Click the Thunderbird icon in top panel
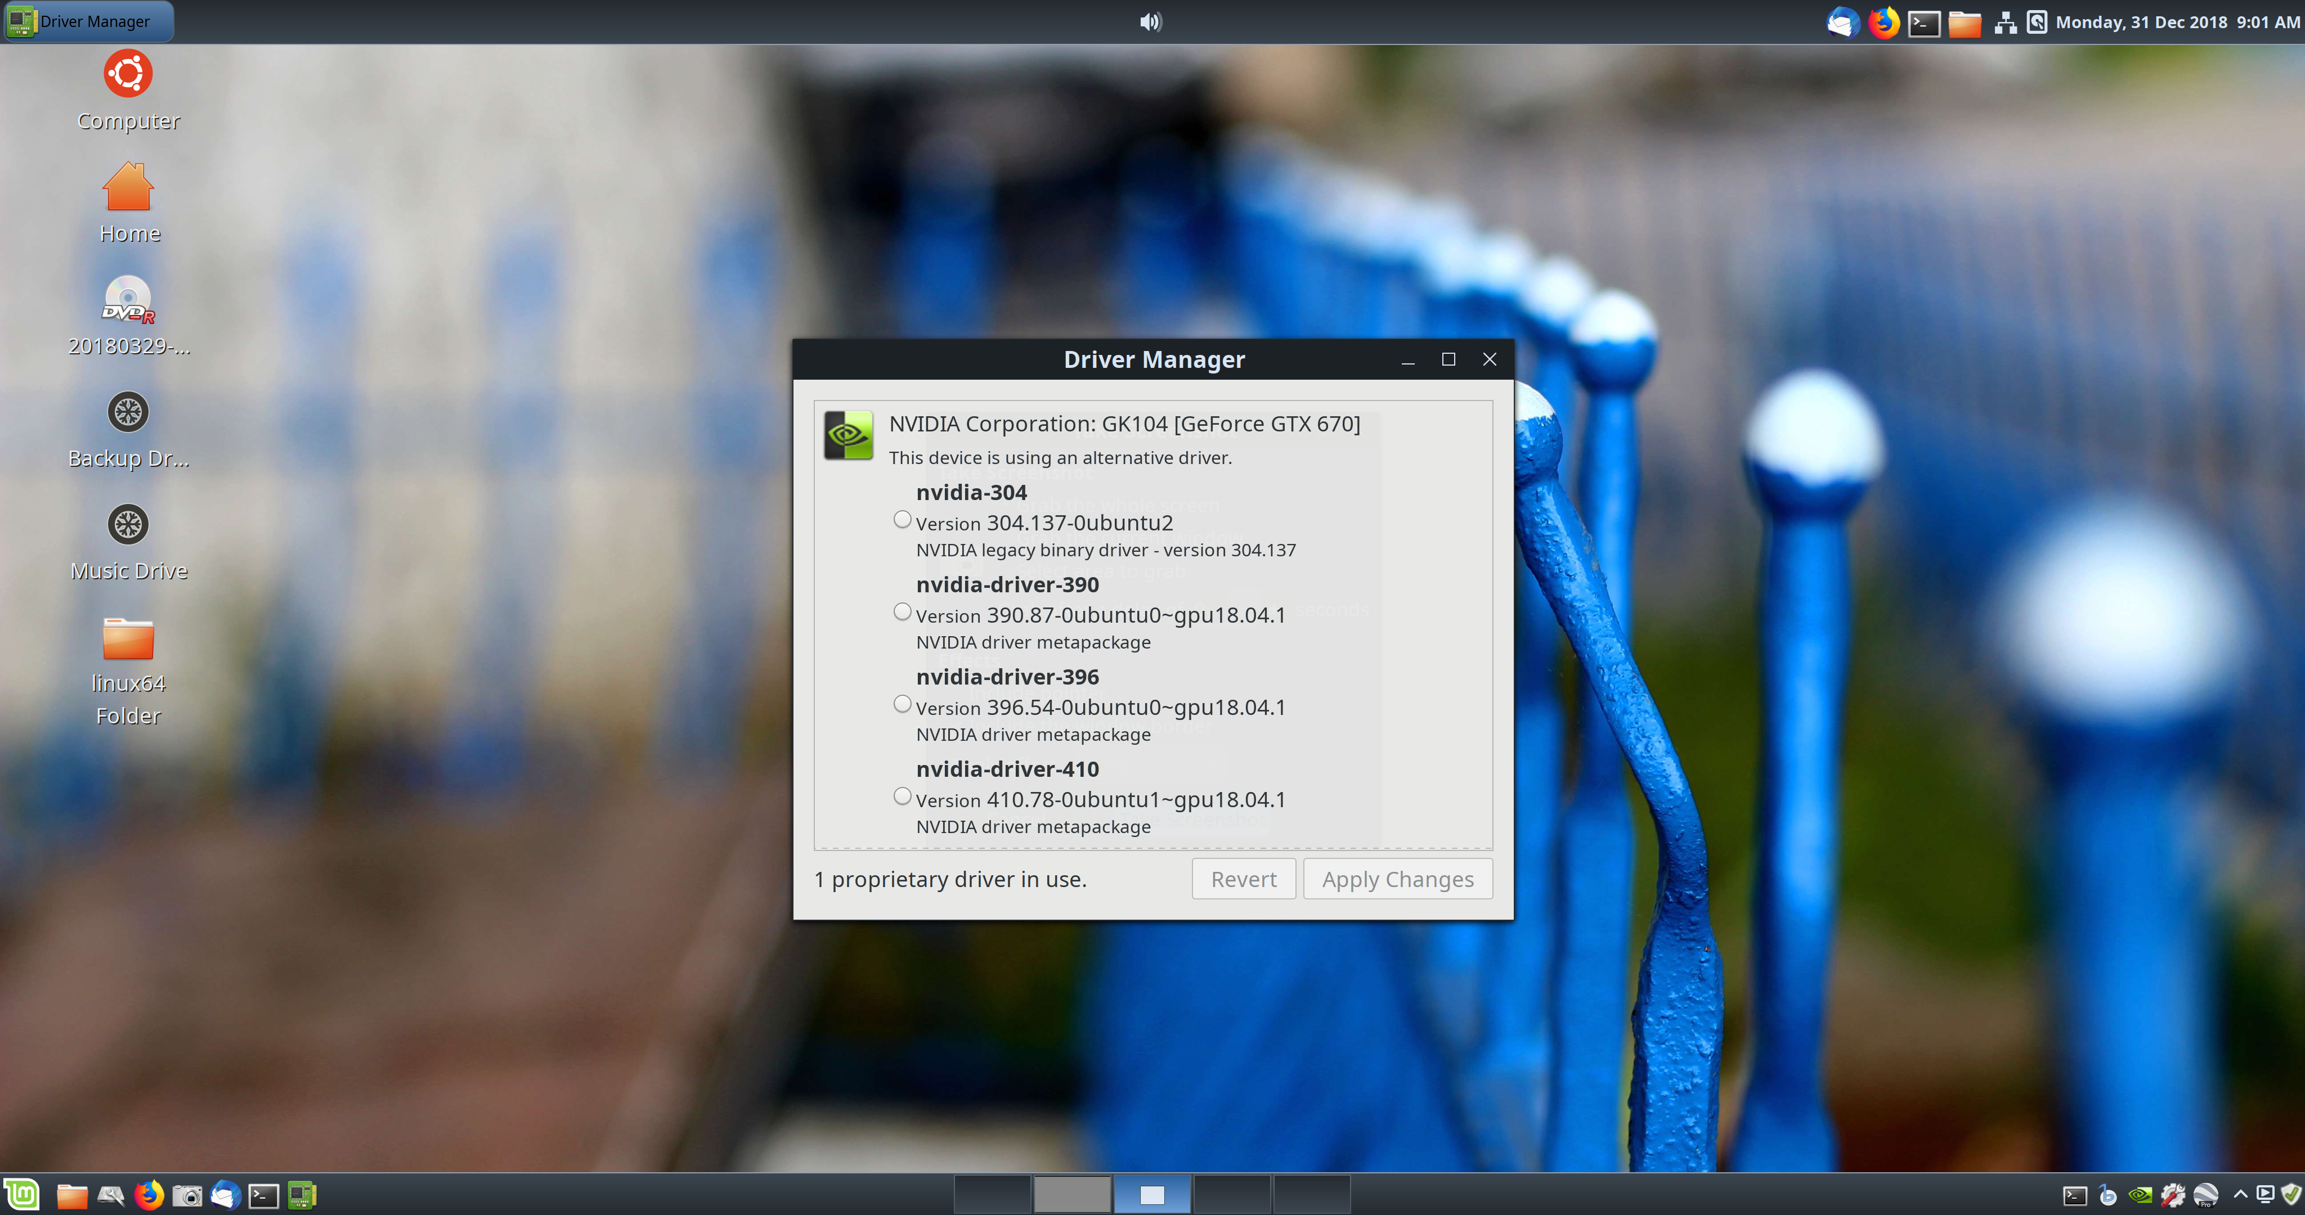2305x1215 pixels. tap(1844, 22)
